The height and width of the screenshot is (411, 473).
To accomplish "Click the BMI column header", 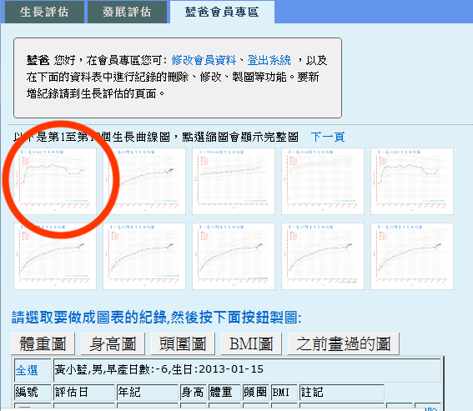I will [284, 392].
